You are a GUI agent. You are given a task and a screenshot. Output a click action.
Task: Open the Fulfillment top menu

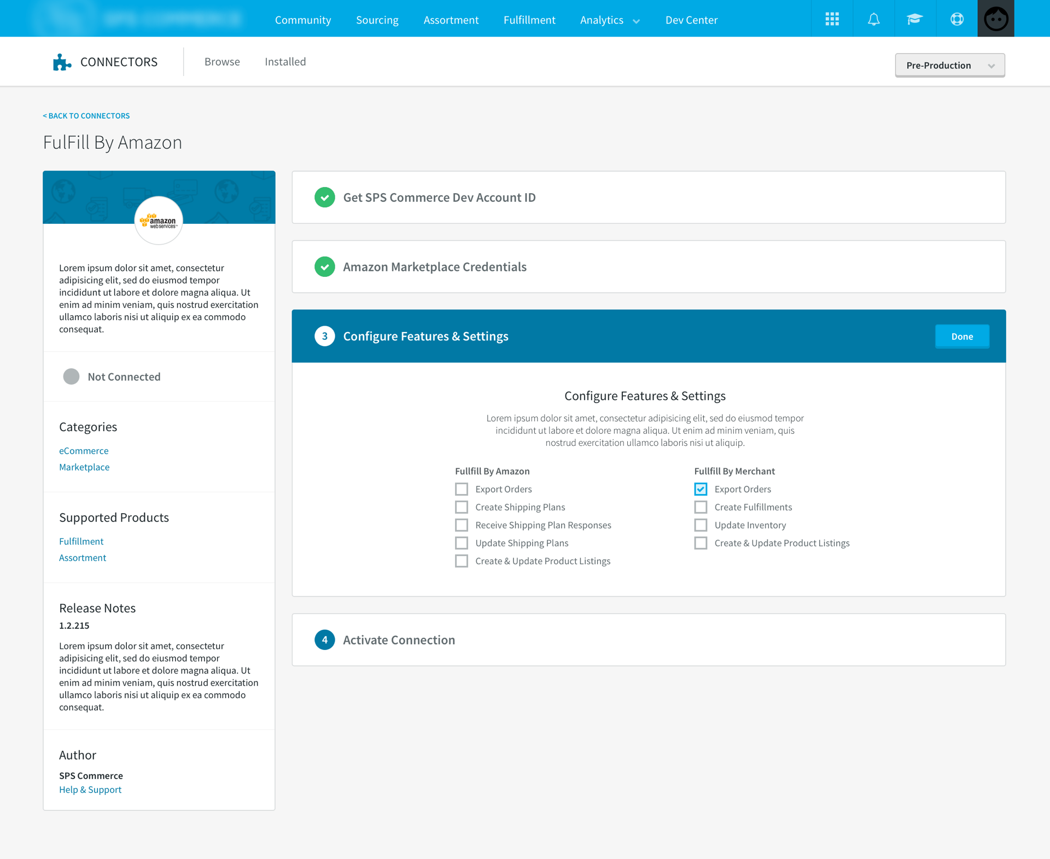tap(529, 20)
